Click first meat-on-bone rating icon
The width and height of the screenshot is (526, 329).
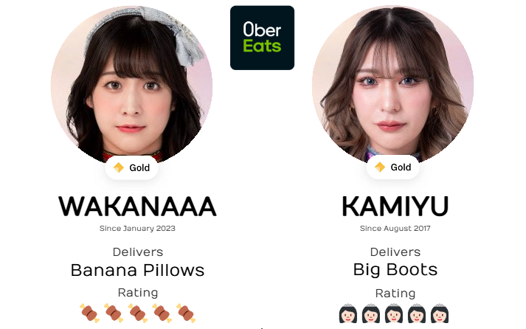tap(89, 314)
